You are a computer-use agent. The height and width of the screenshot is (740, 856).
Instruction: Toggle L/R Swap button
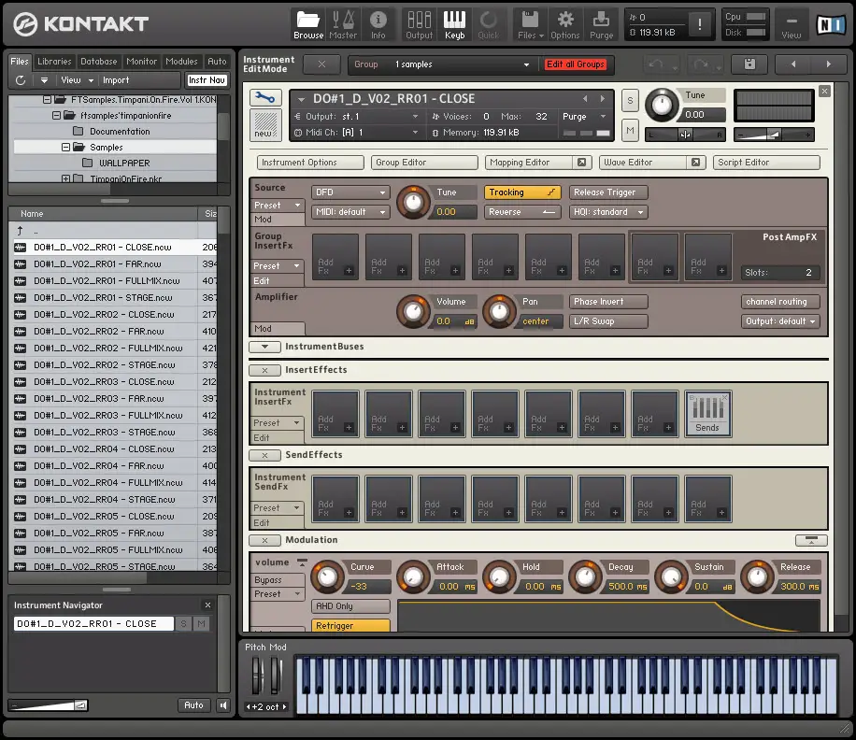click(608, 320)
